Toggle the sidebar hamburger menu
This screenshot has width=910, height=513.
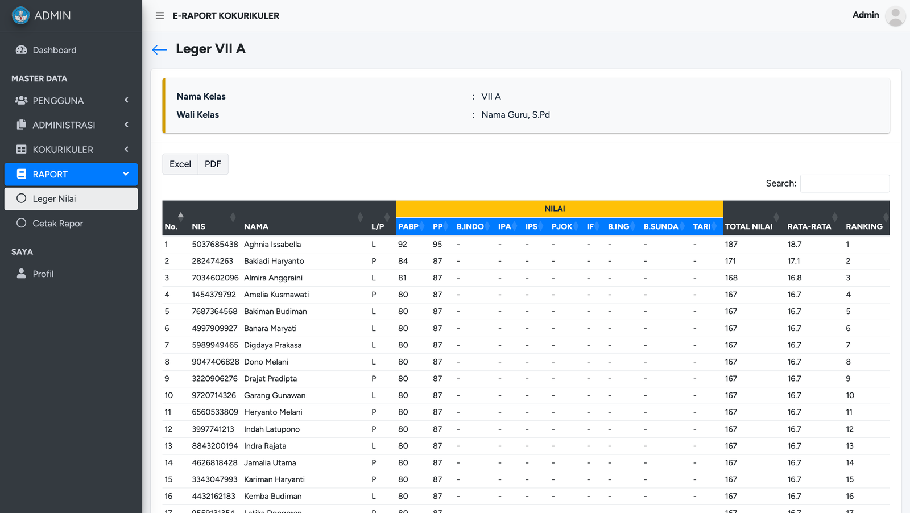coord(160,16)
